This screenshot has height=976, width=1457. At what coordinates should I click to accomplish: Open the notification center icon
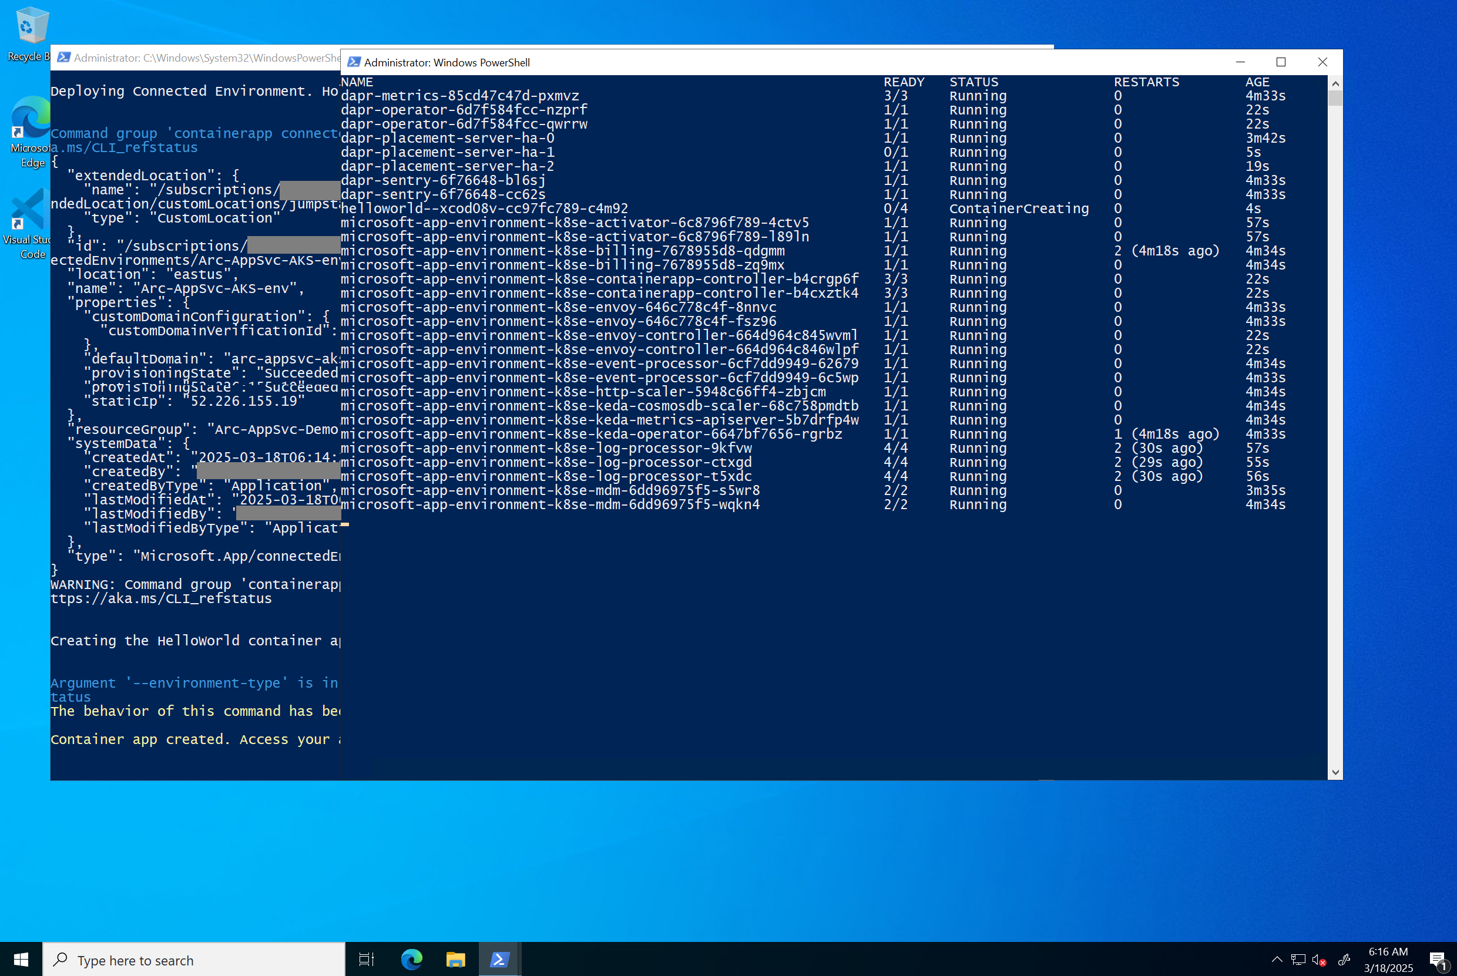1438,960
